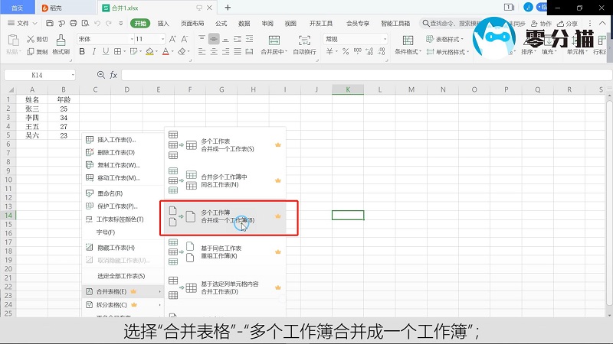Select 重命名(R) in context menu
The image size is (613, 344).
point(123,193)
